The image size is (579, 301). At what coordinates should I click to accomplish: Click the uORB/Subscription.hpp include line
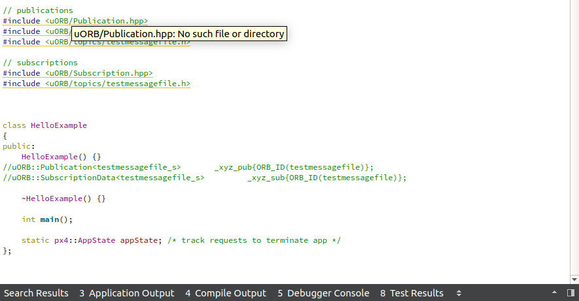click(78, 73)
